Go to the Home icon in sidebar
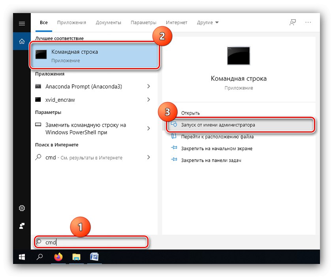333x277 pixels. 22,41
